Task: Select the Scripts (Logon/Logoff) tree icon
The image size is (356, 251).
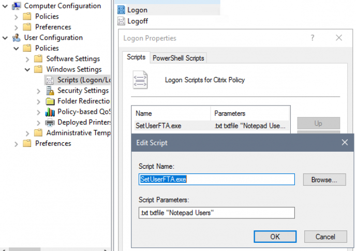Action: click(50, 80)
